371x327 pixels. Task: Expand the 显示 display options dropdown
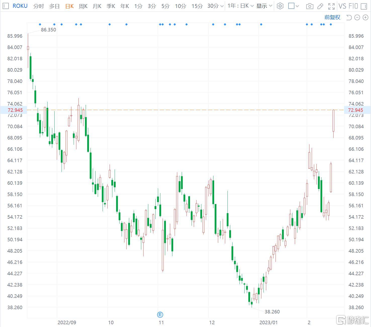264,6
